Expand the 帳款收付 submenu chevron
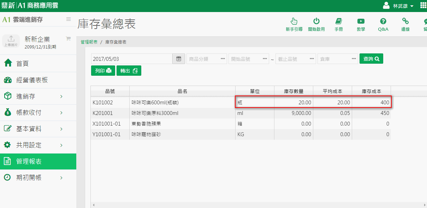 (61, 113)
